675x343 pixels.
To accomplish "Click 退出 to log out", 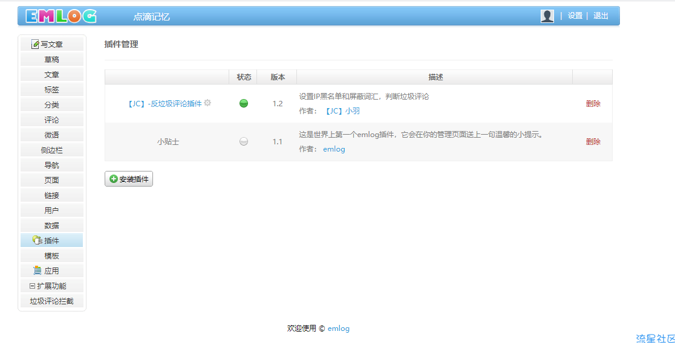I will 601,16.
